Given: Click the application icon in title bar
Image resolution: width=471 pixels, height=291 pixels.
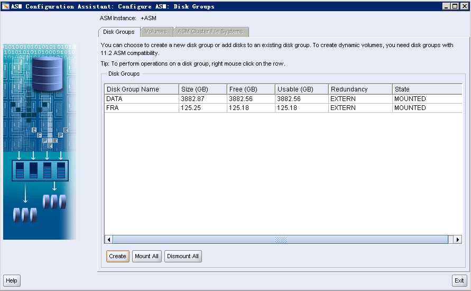Looking at the screenshot, I should 5,6.
